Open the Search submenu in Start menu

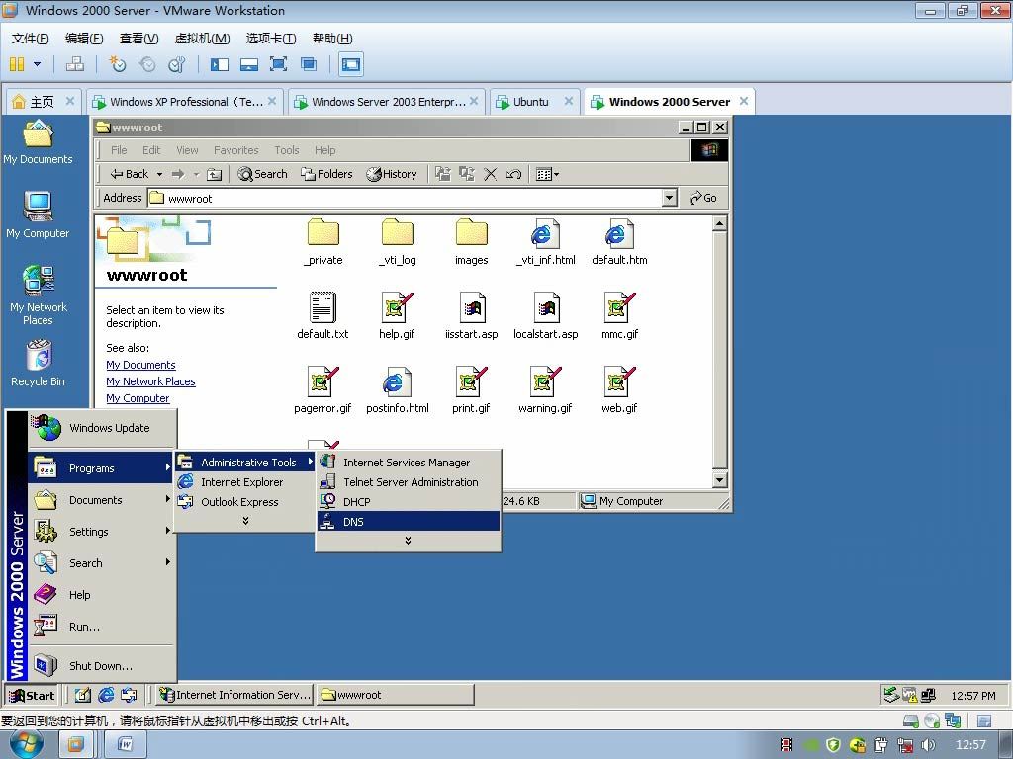[102, 562]
